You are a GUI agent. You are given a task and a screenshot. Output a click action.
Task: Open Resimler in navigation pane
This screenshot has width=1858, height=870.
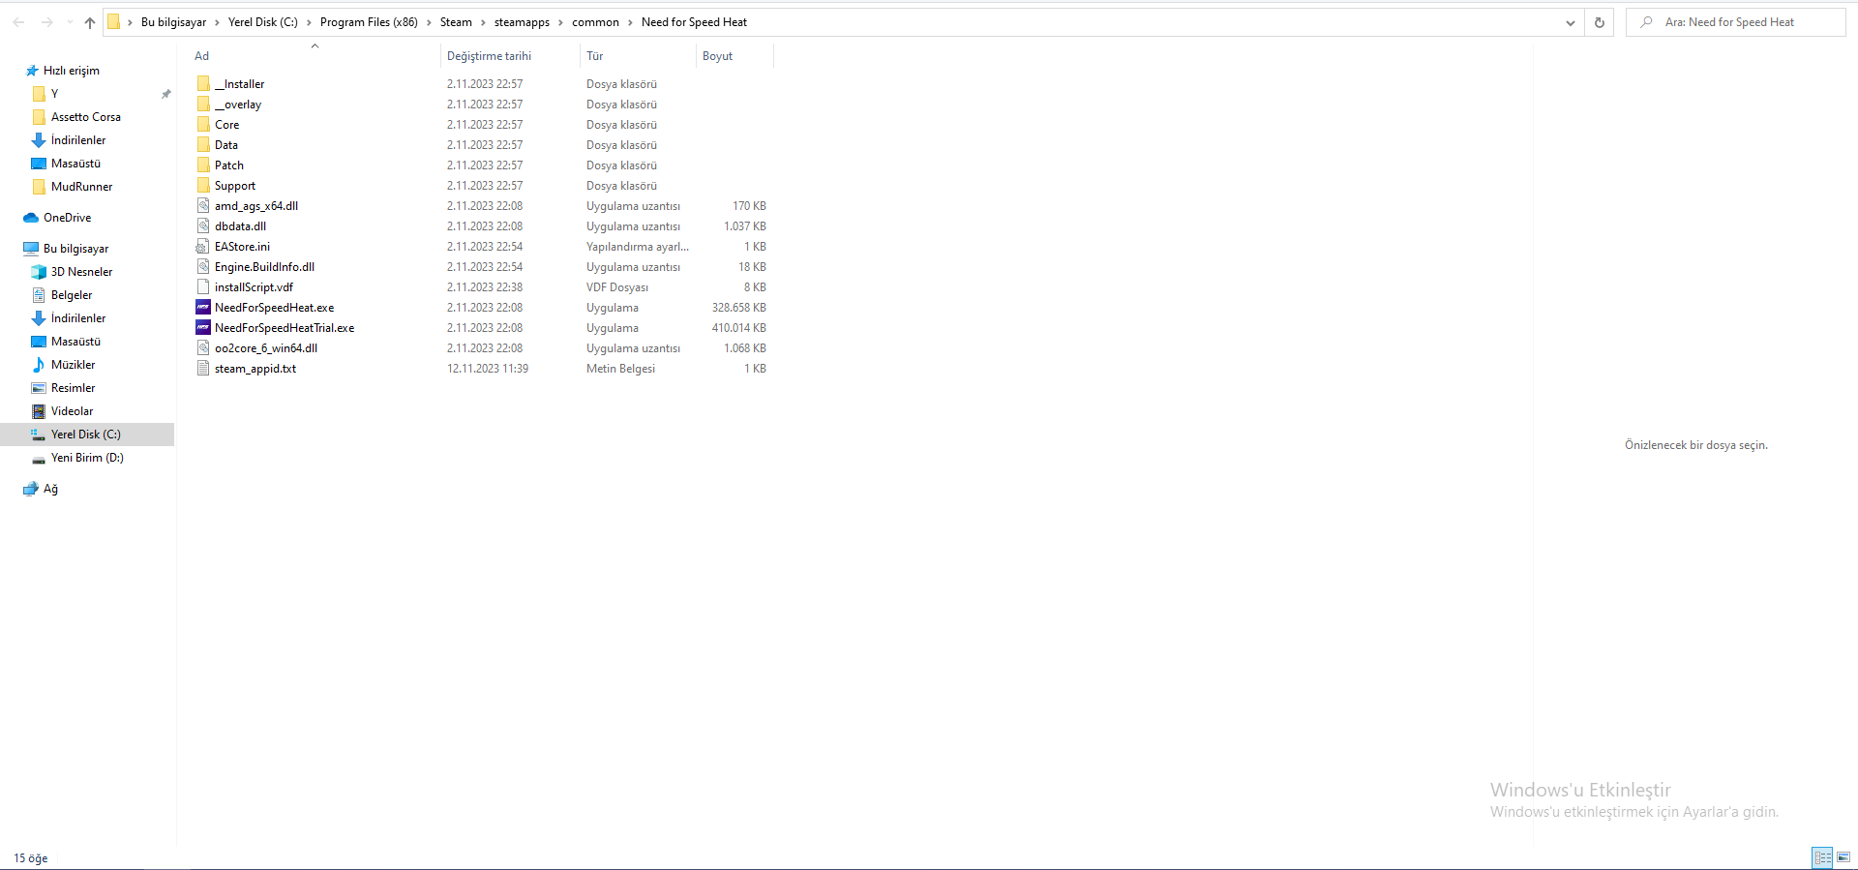74,388
